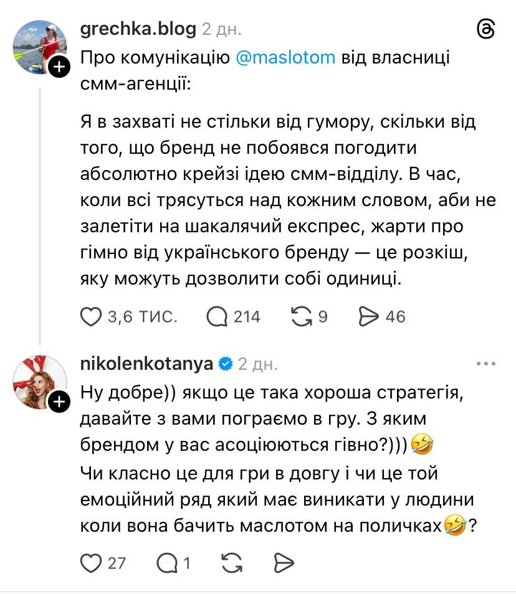
Task: Open replies to the nikolenkotanya comment
Action: (x=167, y=563)
